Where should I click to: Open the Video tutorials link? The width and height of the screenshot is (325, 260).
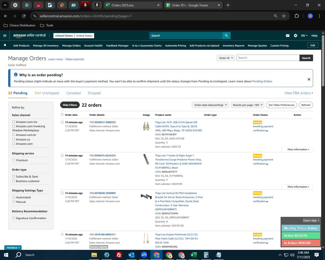click(x=75, y=59)
